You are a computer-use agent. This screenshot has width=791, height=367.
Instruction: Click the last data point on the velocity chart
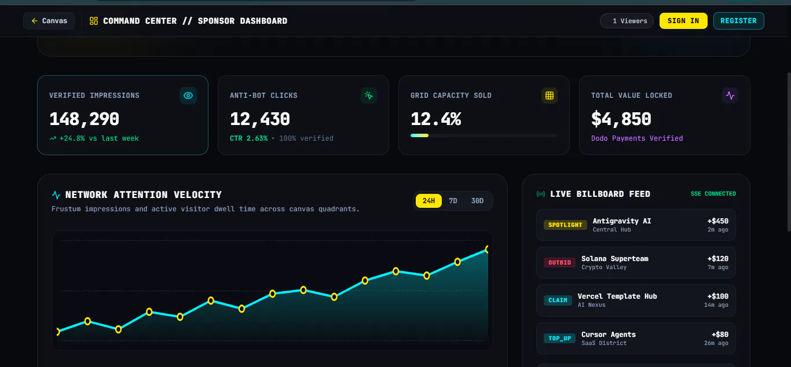tap(488, 249)
